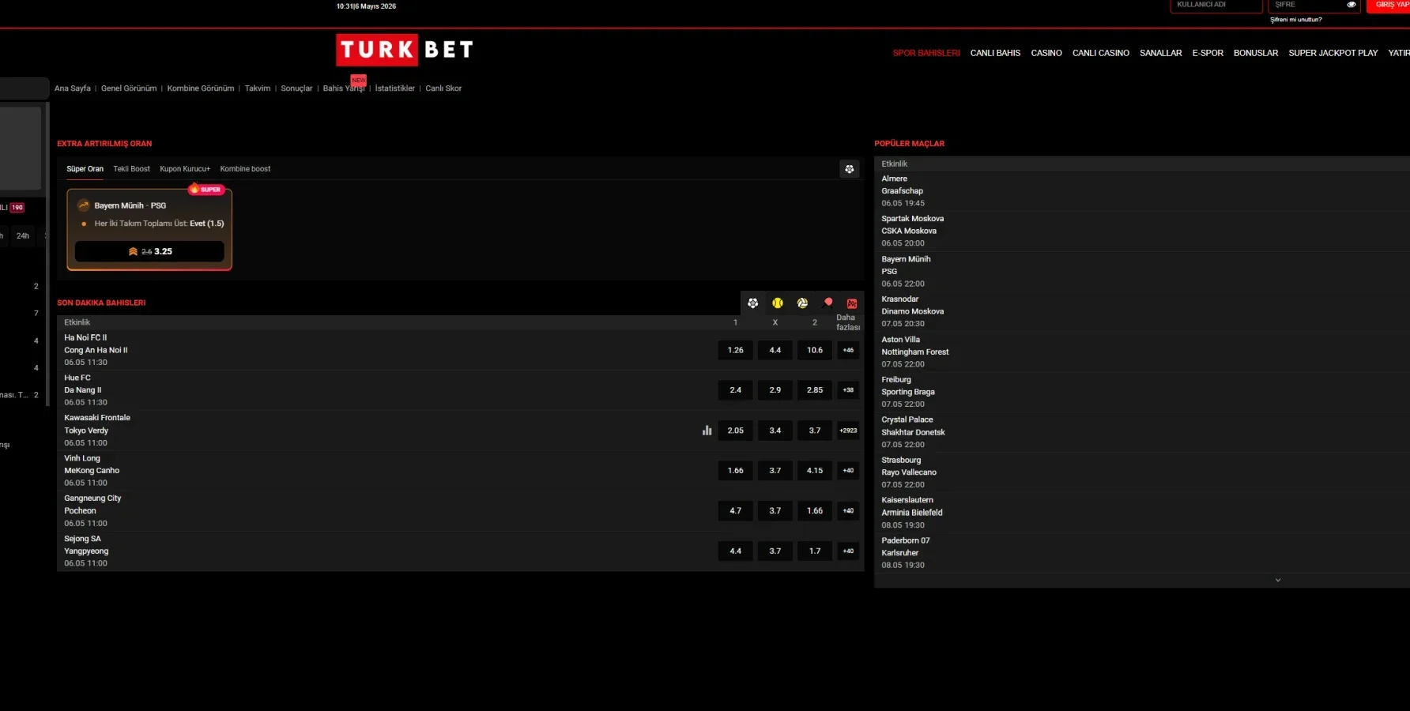Switch to the Kombine boost tab
This screenshot has width=1410, height=711.
(245, 169)
